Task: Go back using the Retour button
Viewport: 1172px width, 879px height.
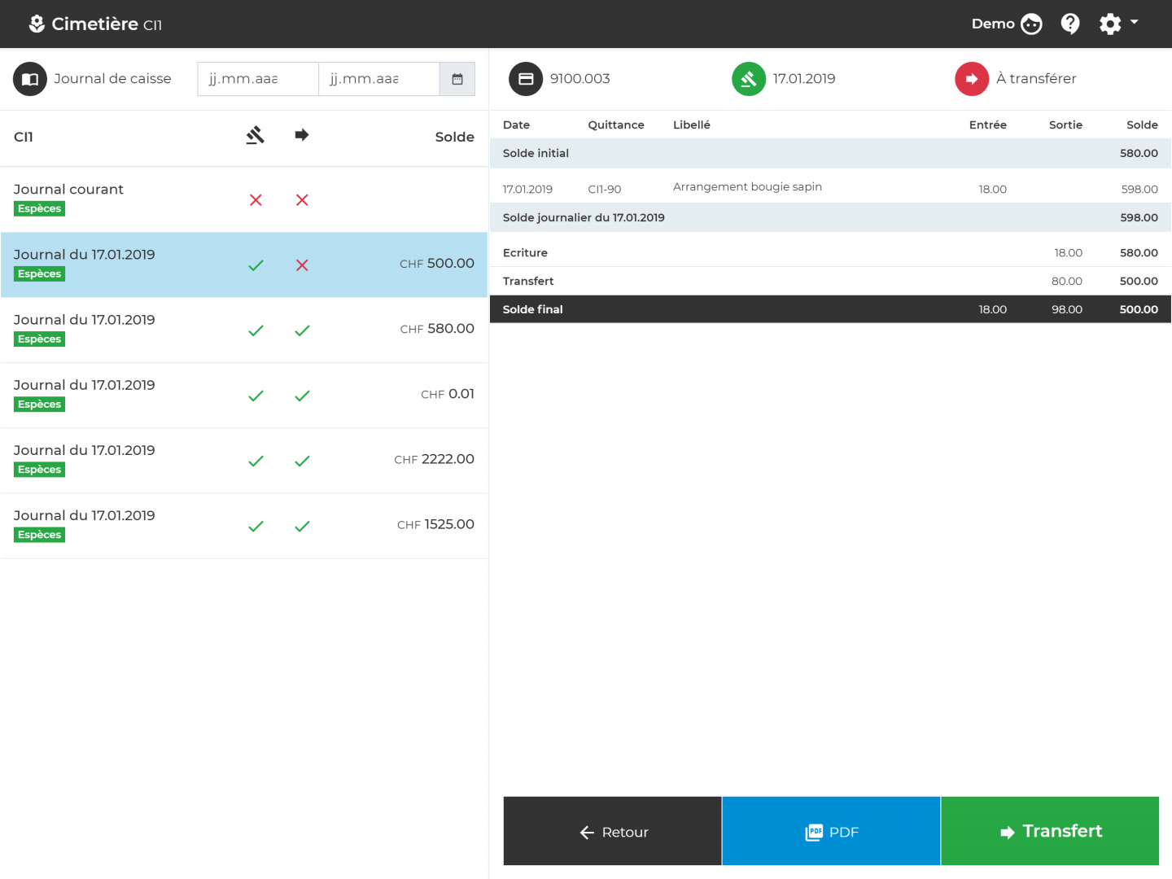Action: (613, 831)
